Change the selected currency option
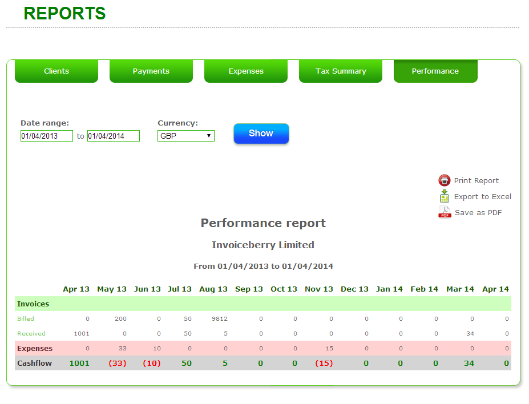 [185, 136]
